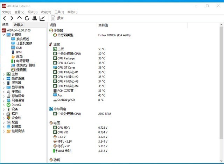The width and height of the screenshot is (224, 164).
Task: Open the graph chart toolbar icon
Action: pyautogui.click(x=42, y=18)
